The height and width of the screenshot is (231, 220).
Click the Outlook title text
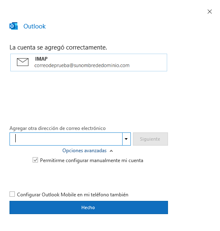coord(35,26)
